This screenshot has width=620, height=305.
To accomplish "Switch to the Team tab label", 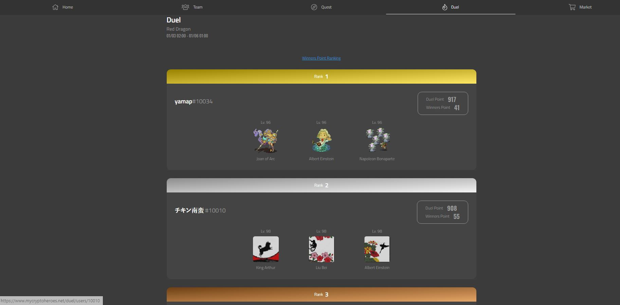I will pos(198,7).
